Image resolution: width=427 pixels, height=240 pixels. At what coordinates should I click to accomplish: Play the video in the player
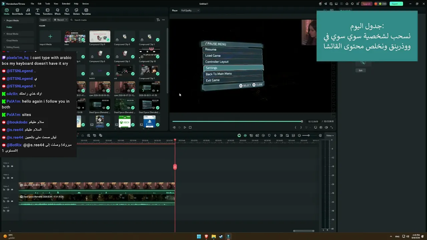tap(185, 127)
